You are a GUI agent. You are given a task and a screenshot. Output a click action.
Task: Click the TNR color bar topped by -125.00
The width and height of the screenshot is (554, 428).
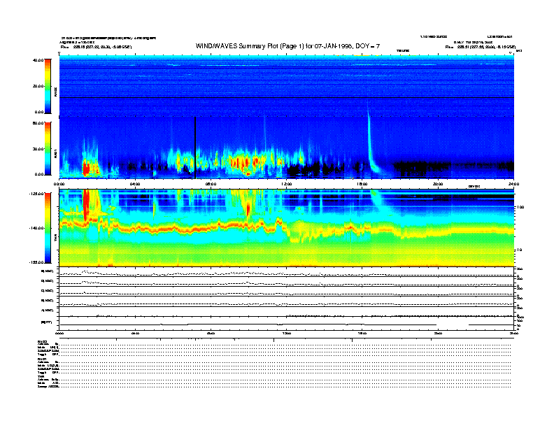click(48, 228)
